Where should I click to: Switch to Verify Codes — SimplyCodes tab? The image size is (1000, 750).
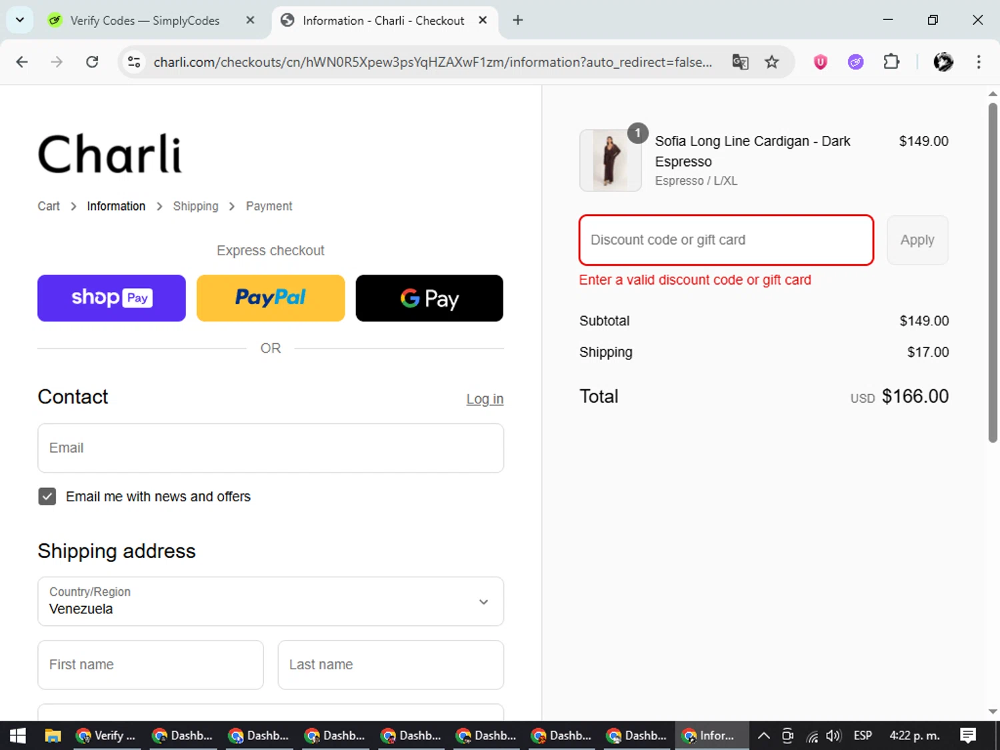click(145, 21)
